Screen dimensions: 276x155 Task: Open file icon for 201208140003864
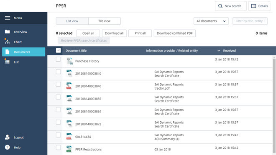[x=69, y=111]
